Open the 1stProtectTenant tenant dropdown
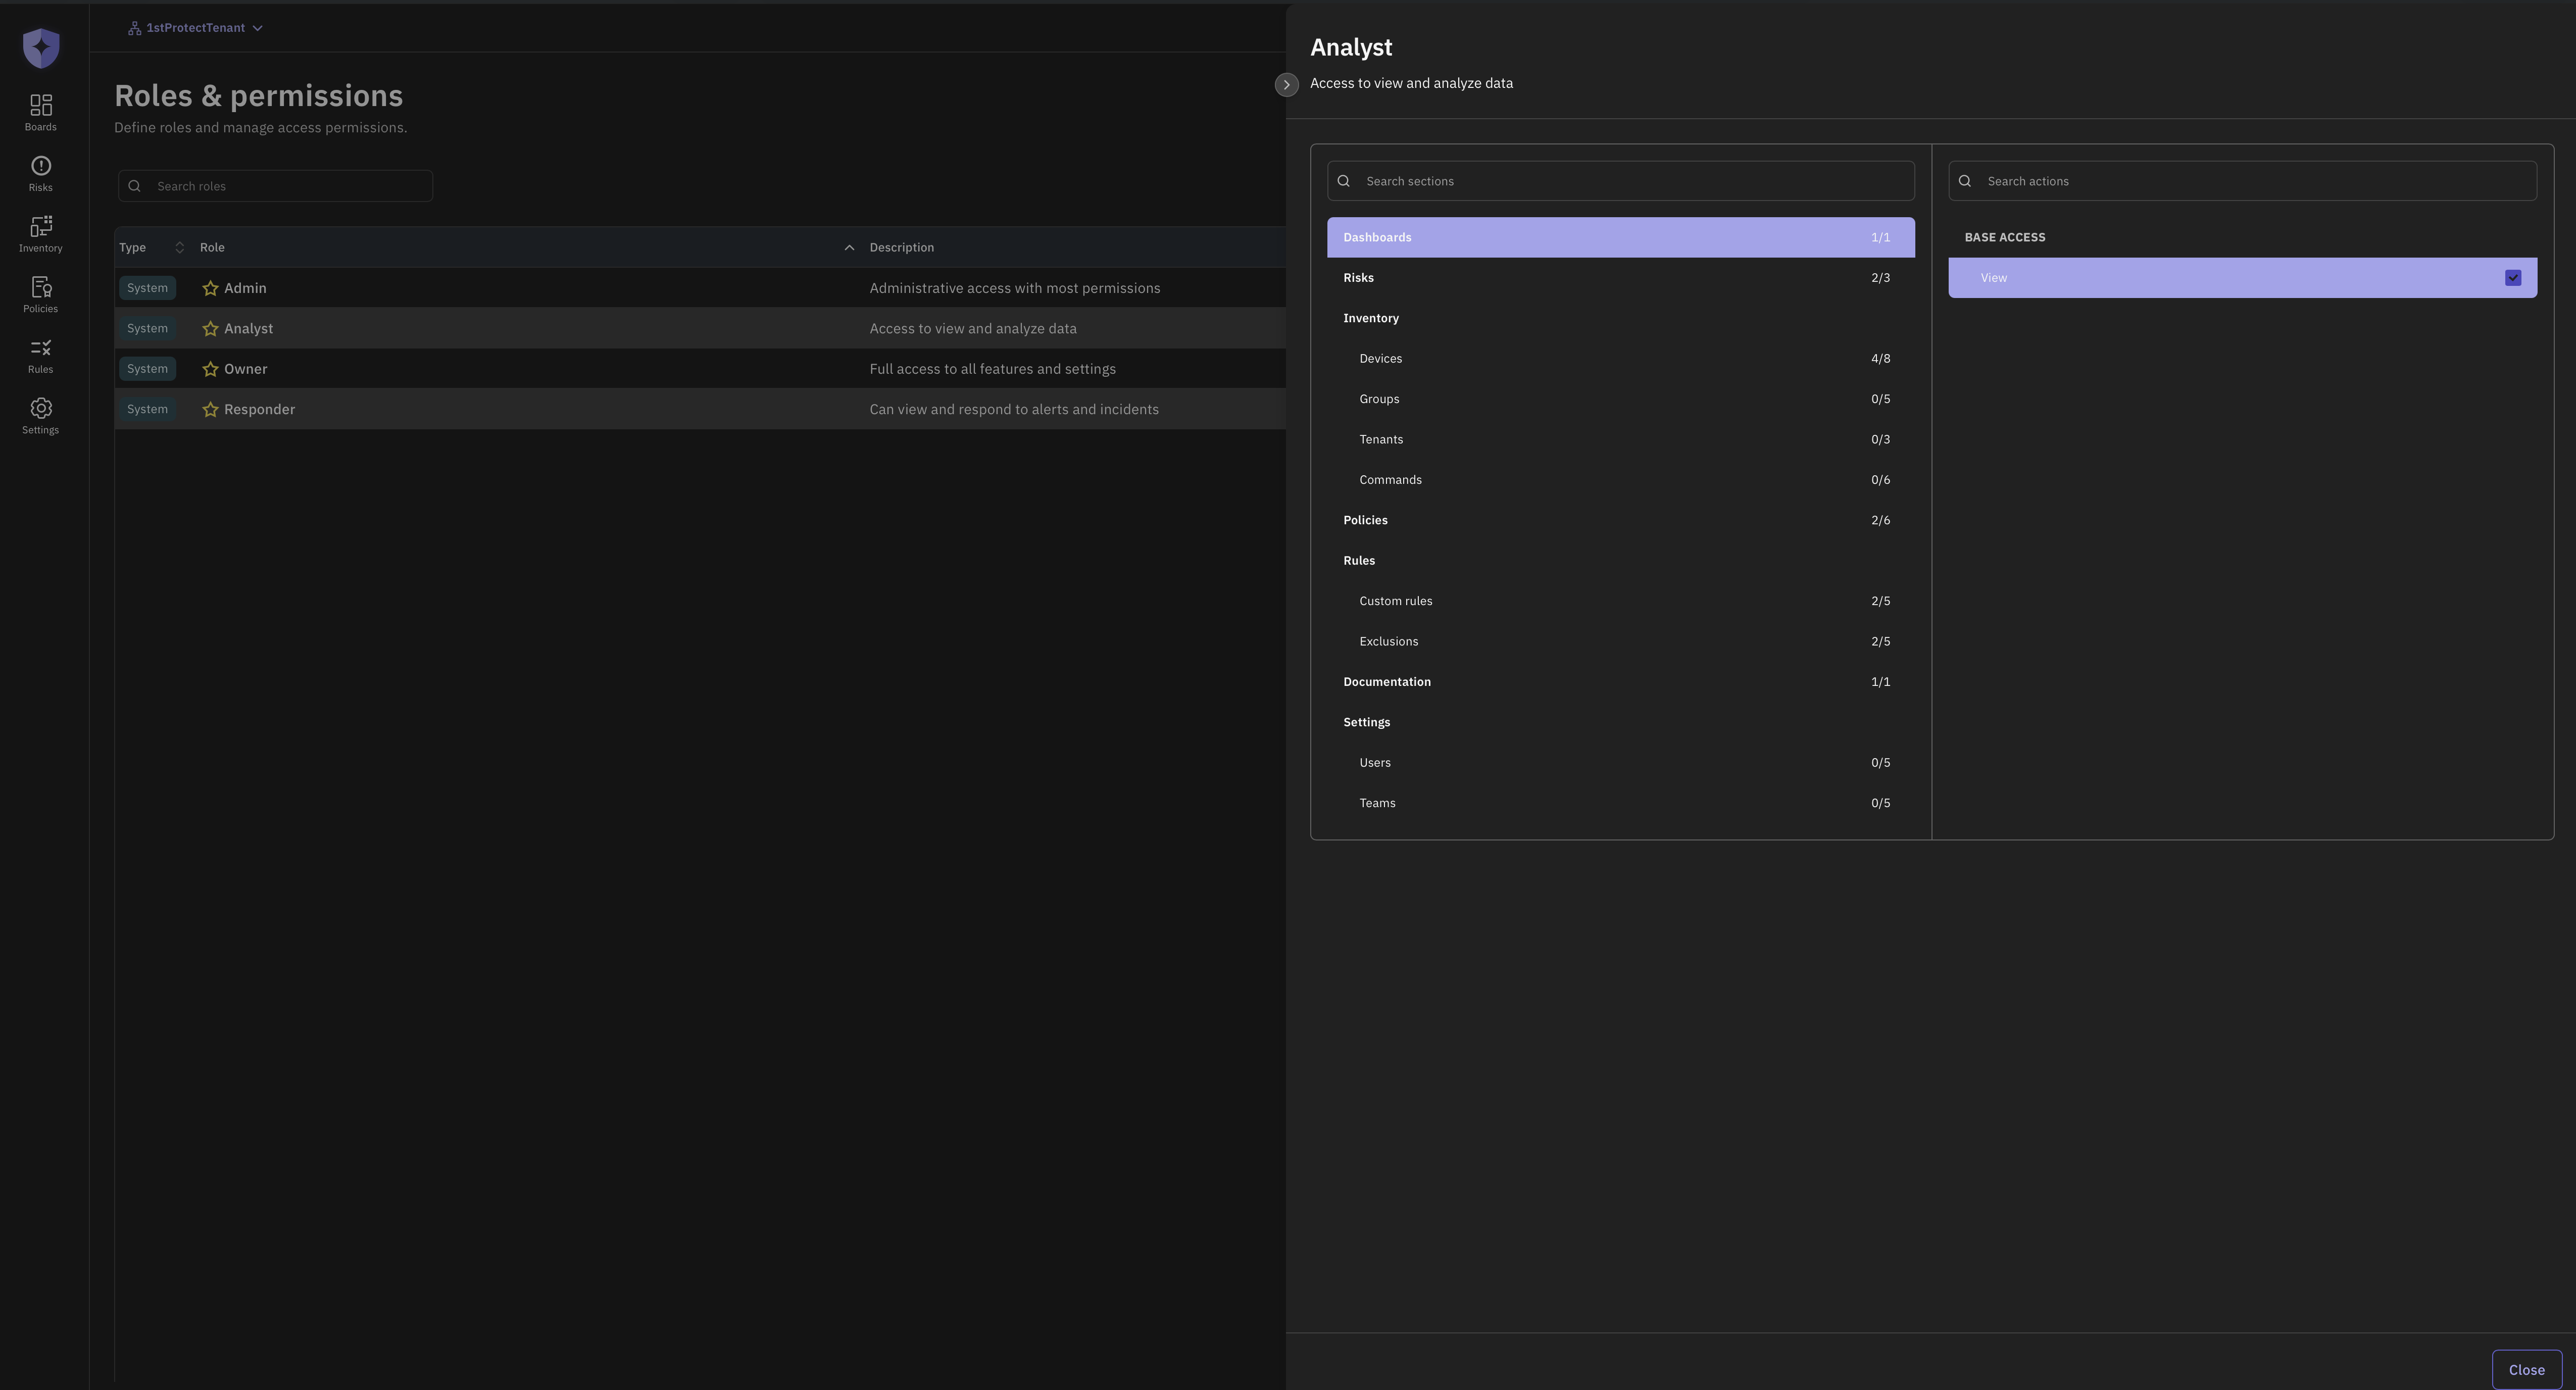This screenshot has height=1390, width=2576. tap(196, 28)
